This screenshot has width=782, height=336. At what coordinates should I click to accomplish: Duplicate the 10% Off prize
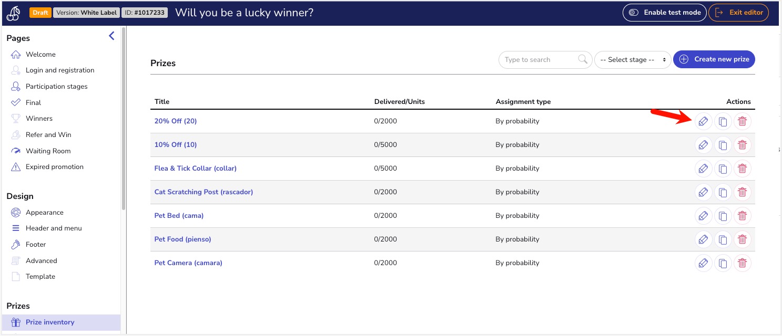point(723,145)
